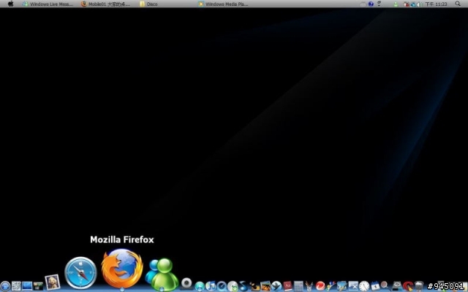The image size is (468, 292).
Task: Open the Spotlight search magnifier in menu bar
Action: coord(458,4)
